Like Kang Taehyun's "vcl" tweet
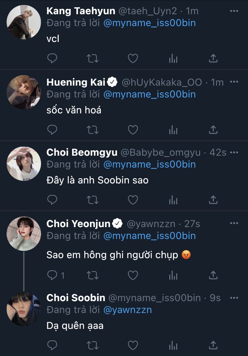The width and height of the screenshot is (248, 356). pos(133,59)
